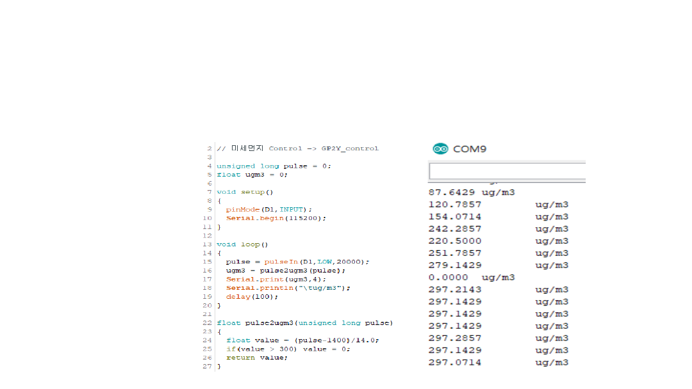The width and height of the screenshot is (692, 389).
Task: Select the Serial.begin(115200) line
Action: click(276, 218)
